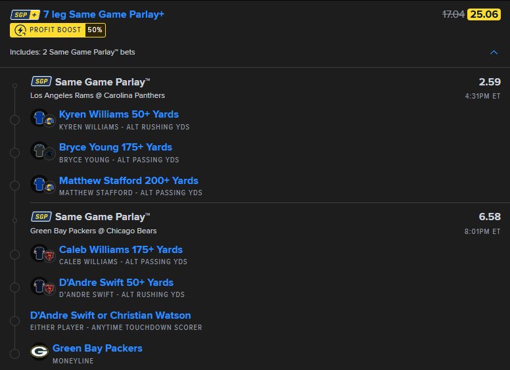Screen dimensions: 510x370
Task: Open Matthew Stafford 200+ Yards link
Action: [x=128, y=181]
